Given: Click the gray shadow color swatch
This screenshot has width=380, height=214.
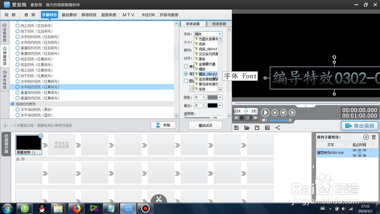Looking at the screenshot, I should point(212,97).
